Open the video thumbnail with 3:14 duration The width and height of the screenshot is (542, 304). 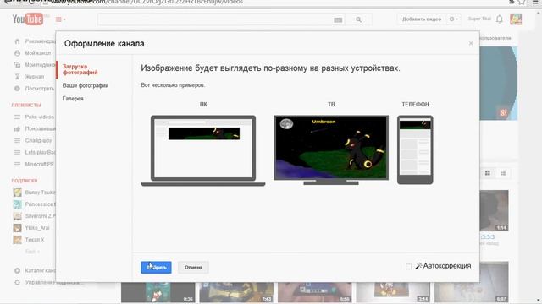pos(393,292)
